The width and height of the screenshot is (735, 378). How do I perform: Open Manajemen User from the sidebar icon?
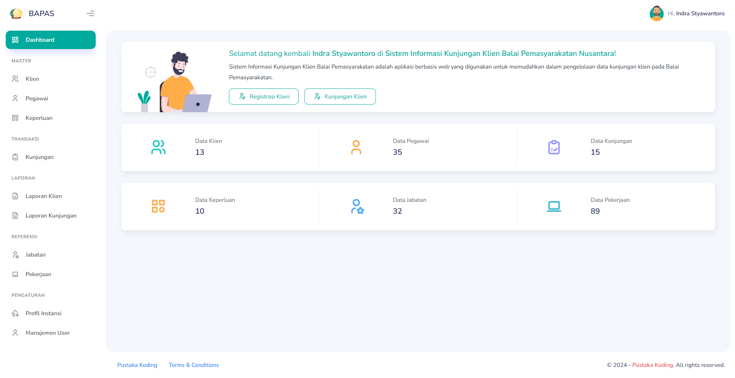coord(15,332)
